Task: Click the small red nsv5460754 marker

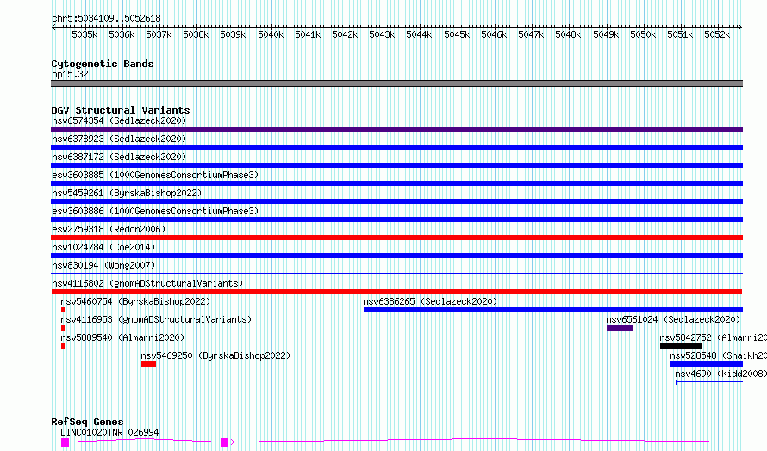Action: (x=63, y=310)
